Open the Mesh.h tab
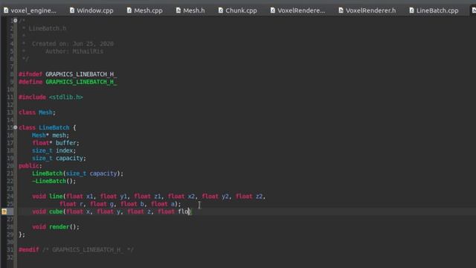 tap(190, 10)
